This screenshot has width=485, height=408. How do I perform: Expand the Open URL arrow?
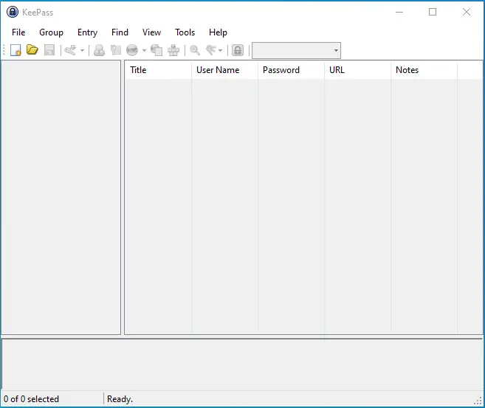click(144, 50)
